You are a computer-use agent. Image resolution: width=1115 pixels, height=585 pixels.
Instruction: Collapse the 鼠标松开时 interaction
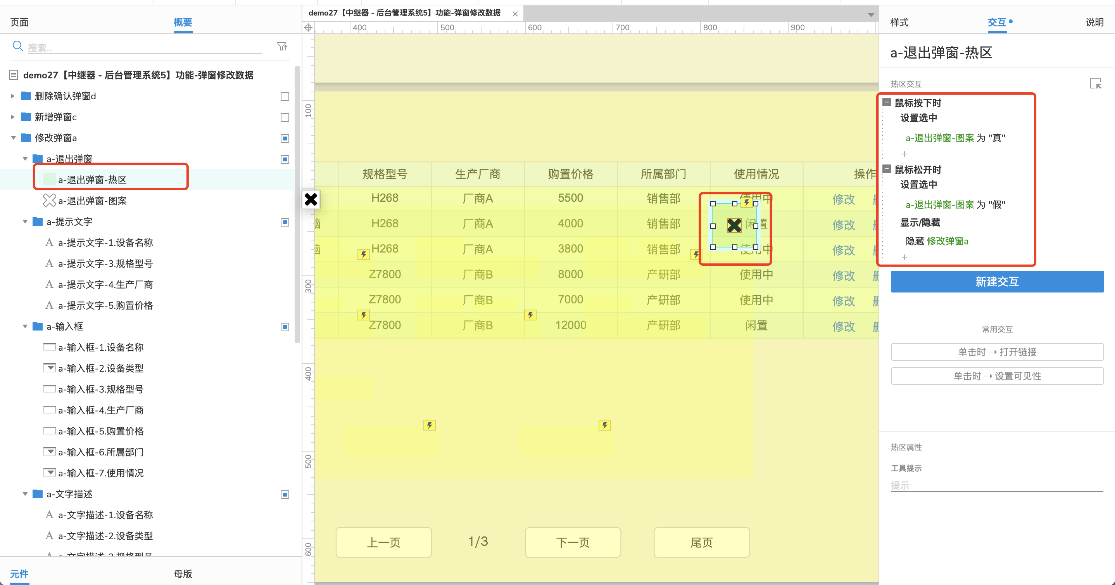click(887, 169)
